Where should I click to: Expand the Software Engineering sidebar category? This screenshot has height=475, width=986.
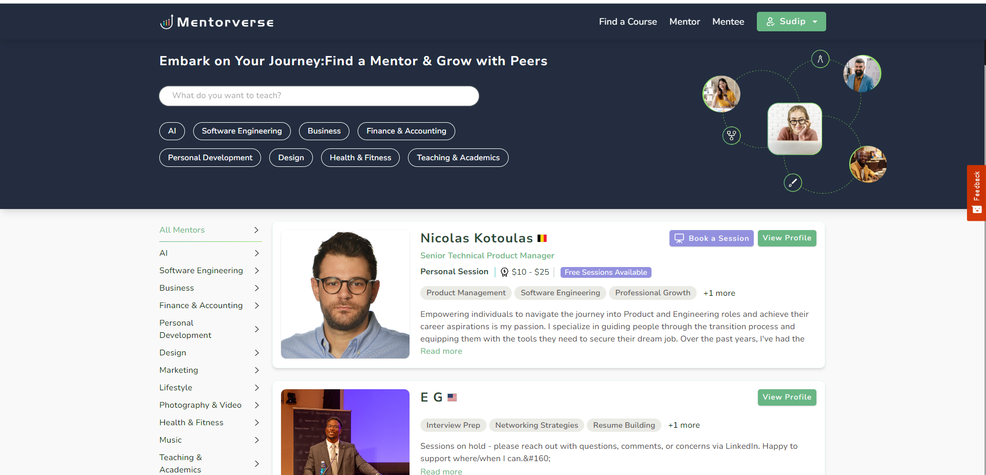tap(256, 271)
